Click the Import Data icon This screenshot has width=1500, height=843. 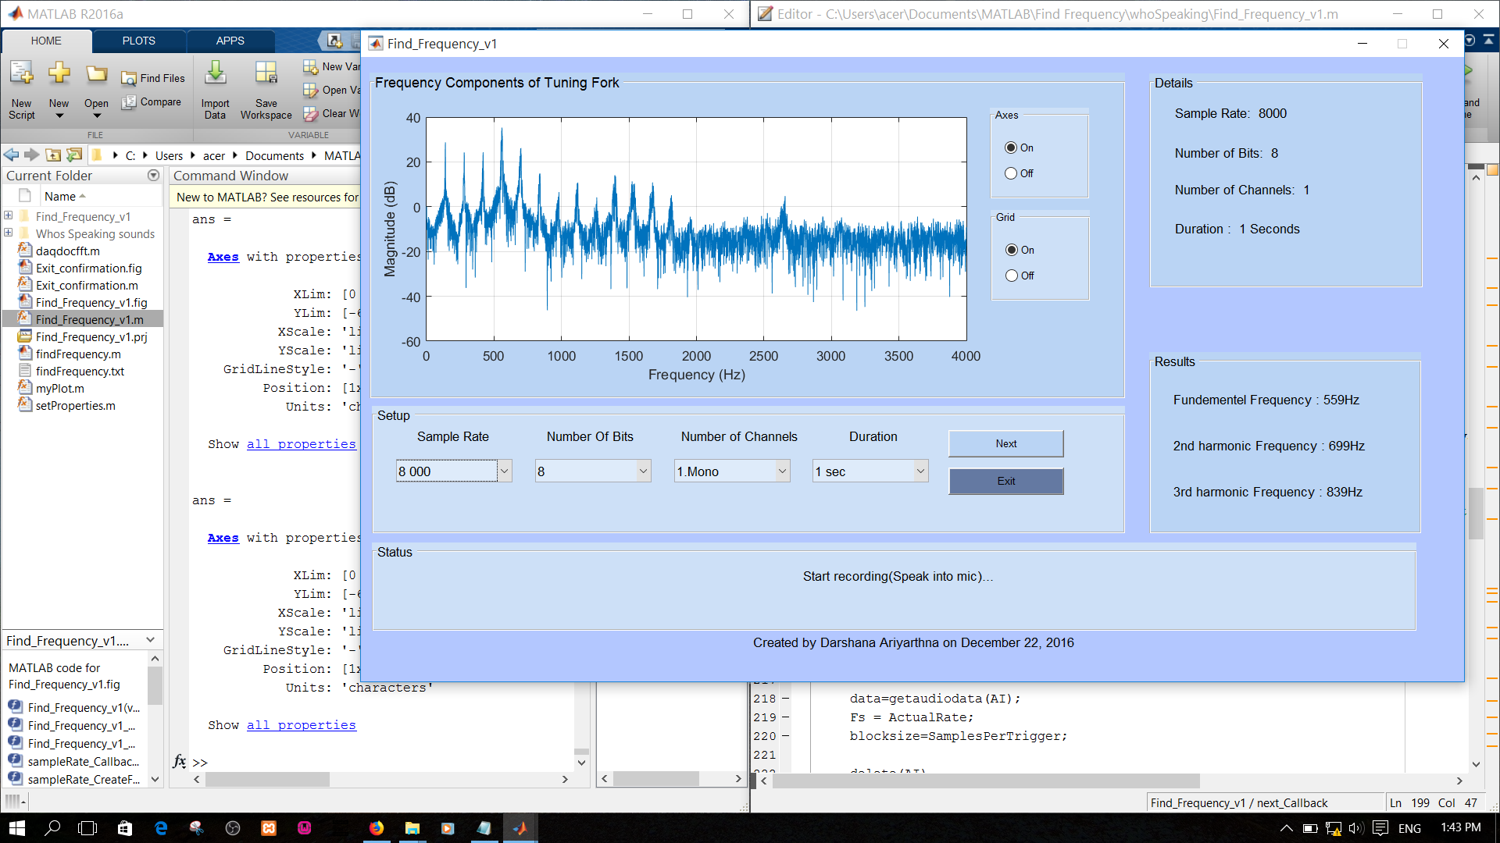click(x=215, y=75)
